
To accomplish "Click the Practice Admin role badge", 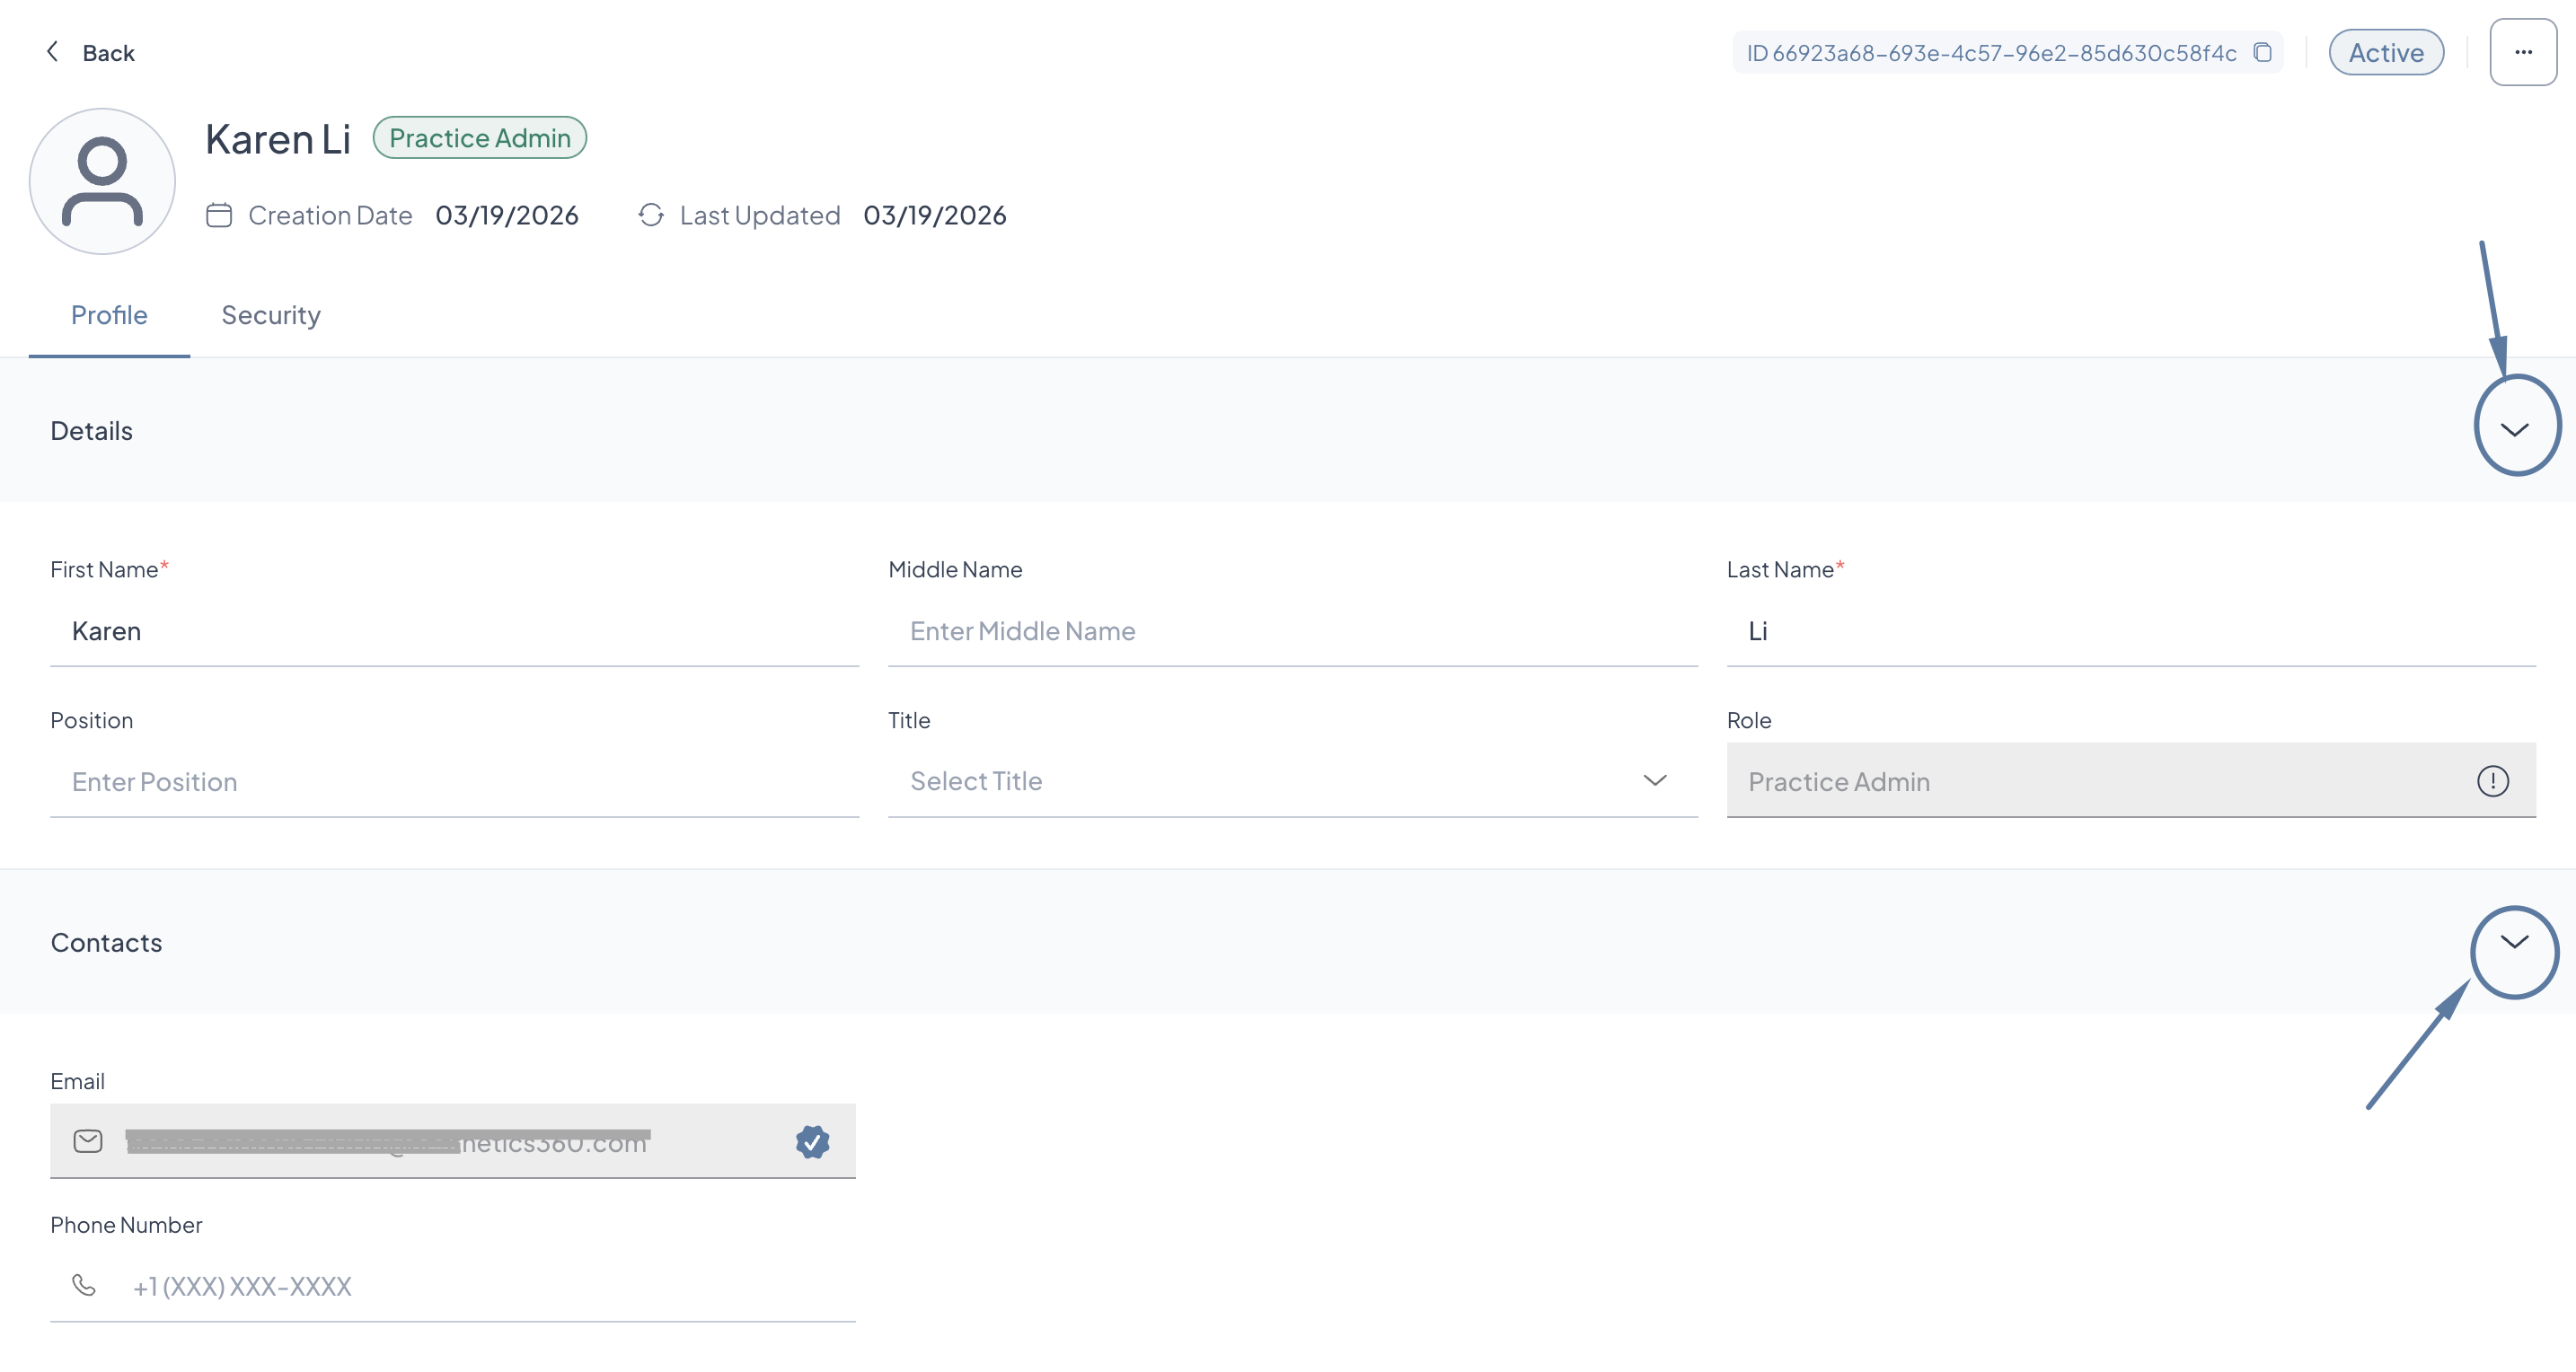I will [479, 138].
